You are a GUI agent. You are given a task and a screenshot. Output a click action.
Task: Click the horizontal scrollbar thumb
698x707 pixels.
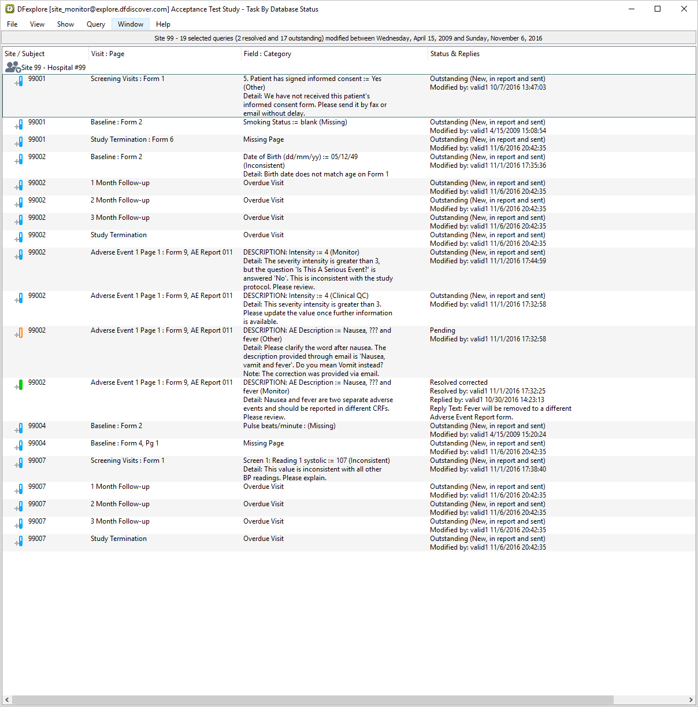pyautogui.click(x=312, y=699)
